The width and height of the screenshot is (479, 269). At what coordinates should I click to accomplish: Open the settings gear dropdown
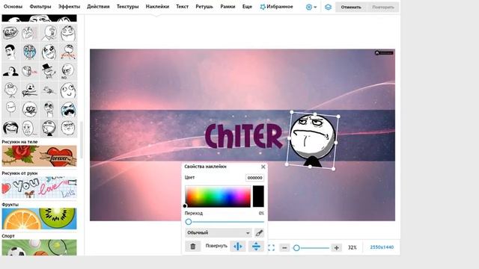[311, 7]
